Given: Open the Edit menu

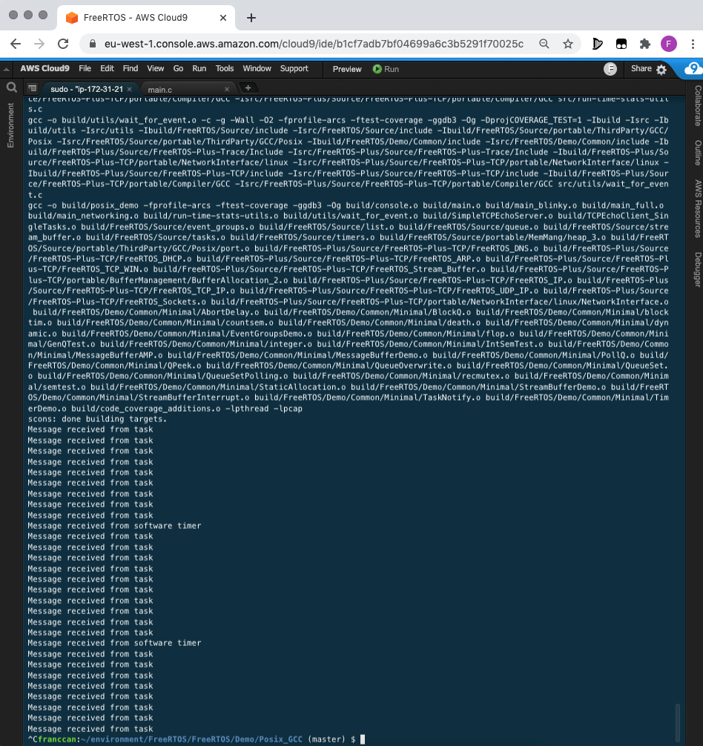Looking at the screenshot, I should pos(107,68).
